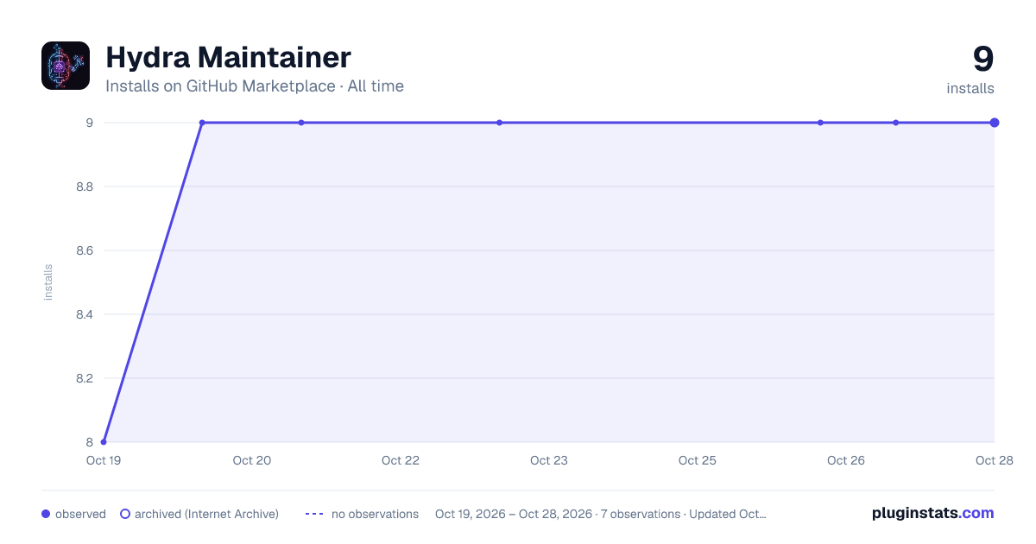Click the archived (Internet Archive) legend label

pos(206,514)
